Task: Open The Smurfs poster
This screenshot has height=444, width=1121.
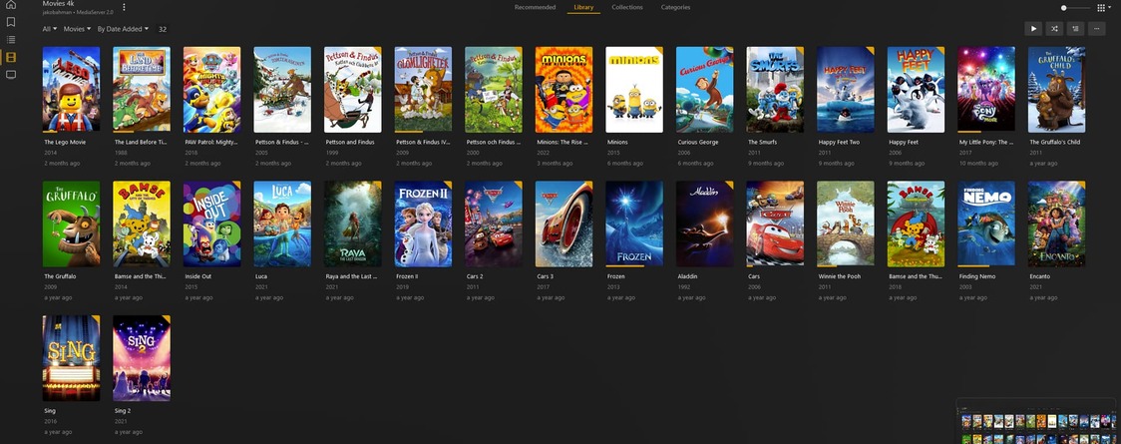Action: tap(775, 90)
